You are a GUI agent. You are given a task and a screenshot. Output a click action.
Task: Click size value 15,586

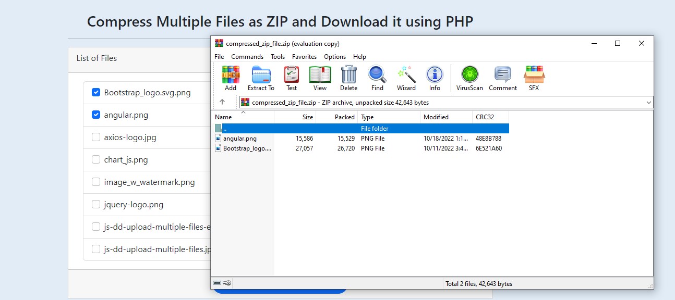tap(304, 139)
